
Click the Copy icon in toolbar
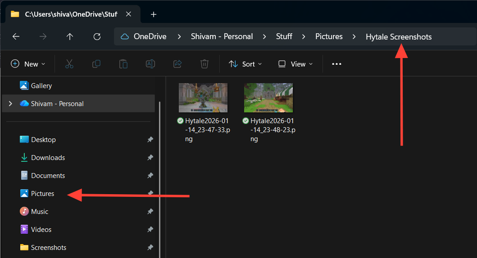coord(96,64)
